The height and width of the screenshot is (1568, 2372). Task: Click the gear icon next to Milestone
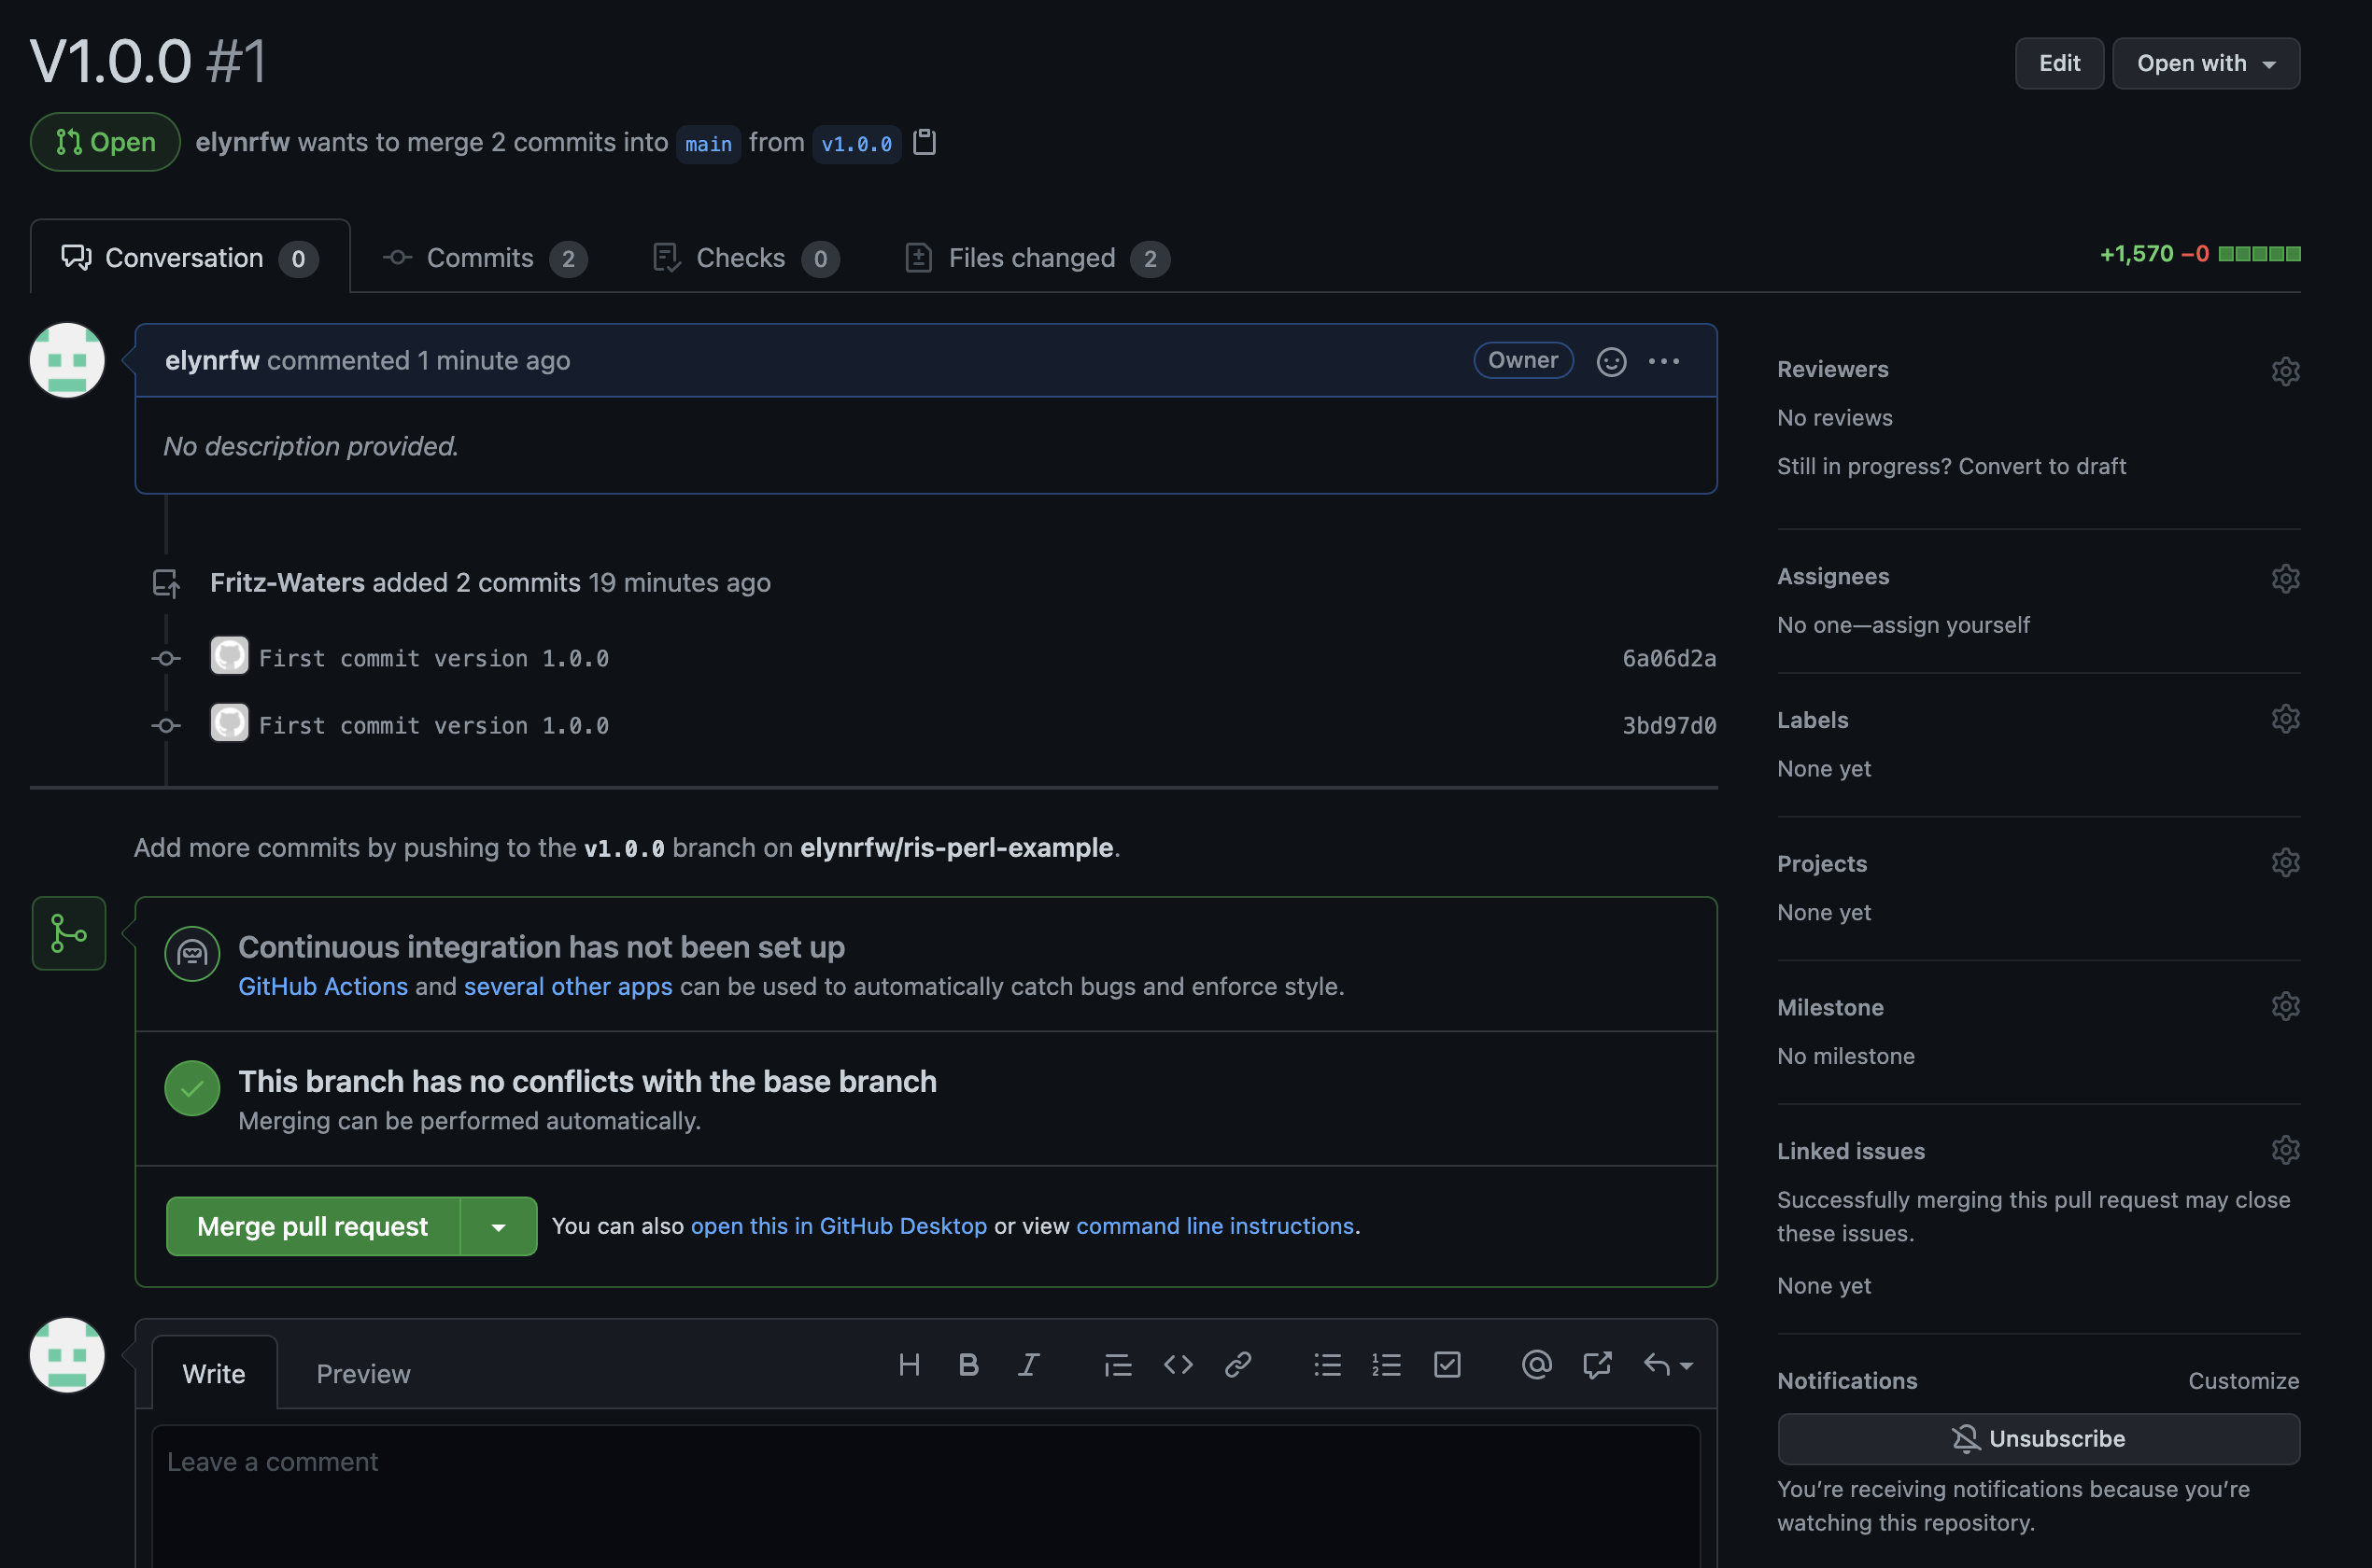(x=2284, y=1006)
